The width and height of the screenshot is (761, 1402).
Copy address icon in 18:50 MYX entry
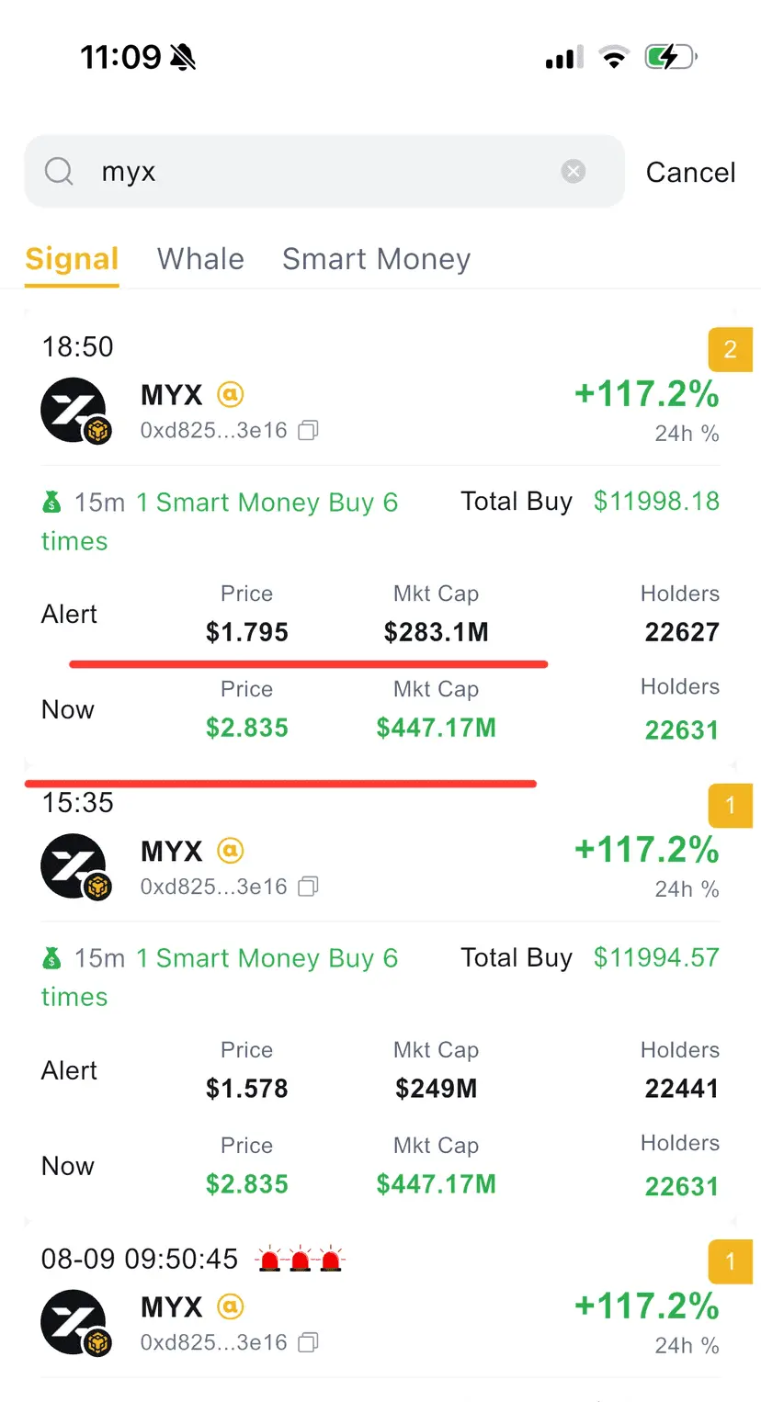click(309, 430)
